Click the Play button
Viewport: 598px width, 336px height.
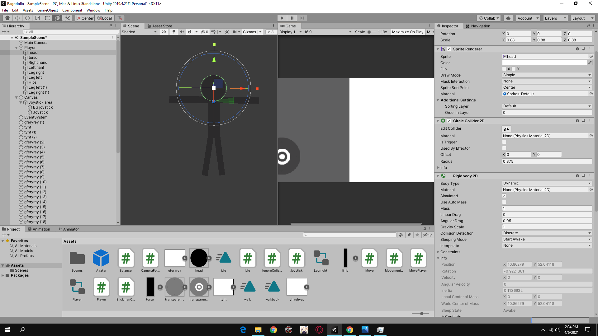[282, 18]
